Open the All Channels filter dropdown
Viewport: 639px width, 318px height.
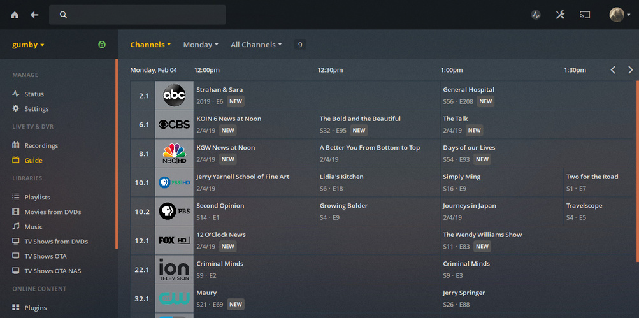click(256, 45)
